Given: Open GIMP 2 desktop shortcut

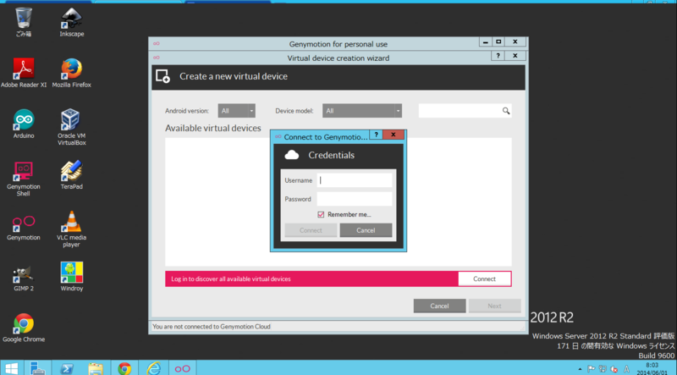Looking at the screenshot, I should coord(24,277).
